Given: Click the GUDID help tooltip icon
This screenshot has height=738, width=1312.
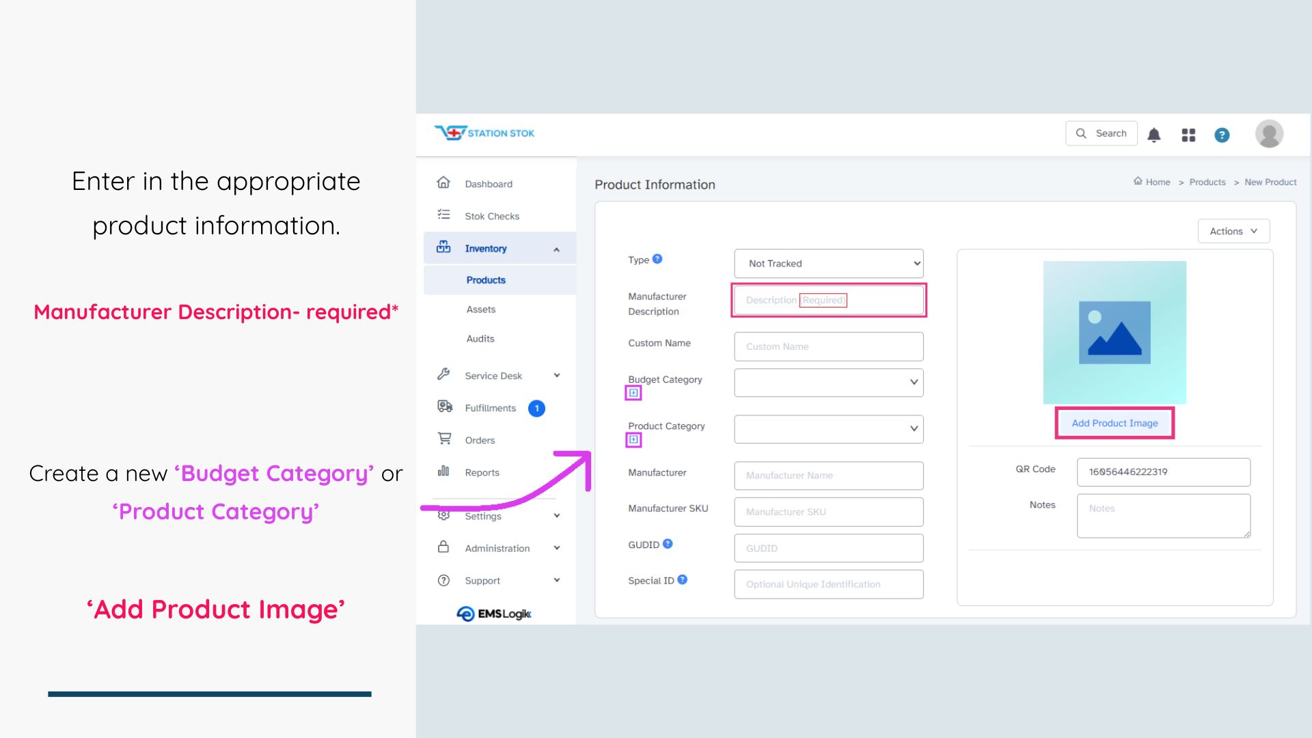Looking at the screenshot, I should click(668, 544).
